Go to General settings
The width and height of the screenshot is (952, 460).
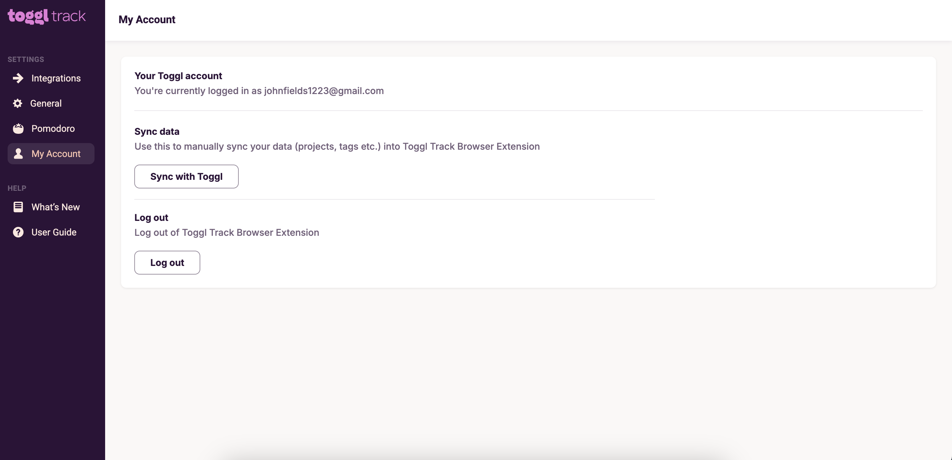click(51, 103)
